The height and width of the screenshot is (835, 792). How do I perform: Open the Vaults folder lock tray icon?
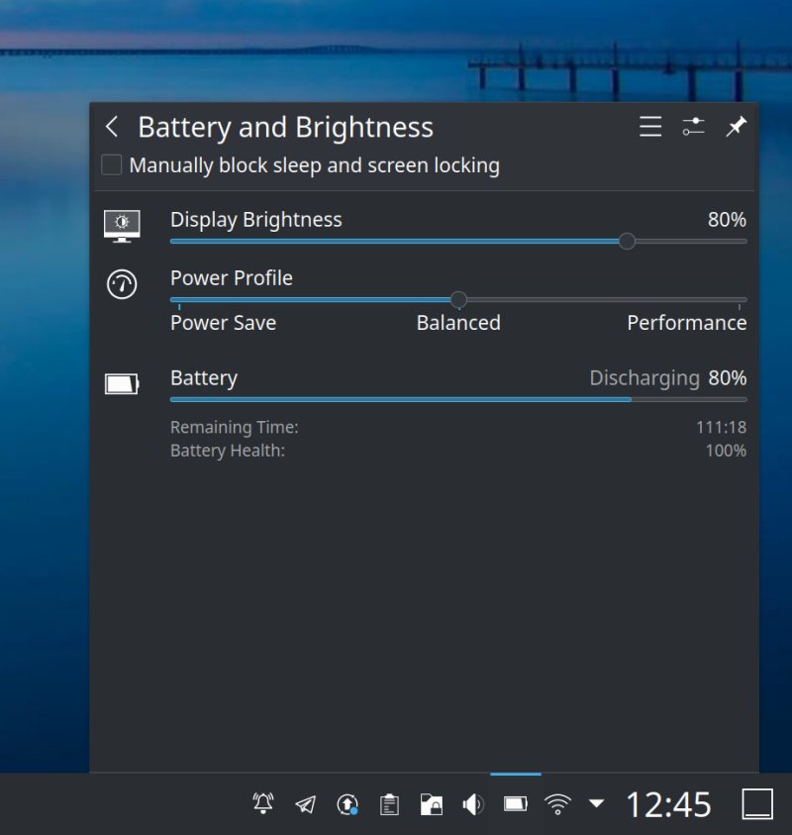[x=431, y=803]
